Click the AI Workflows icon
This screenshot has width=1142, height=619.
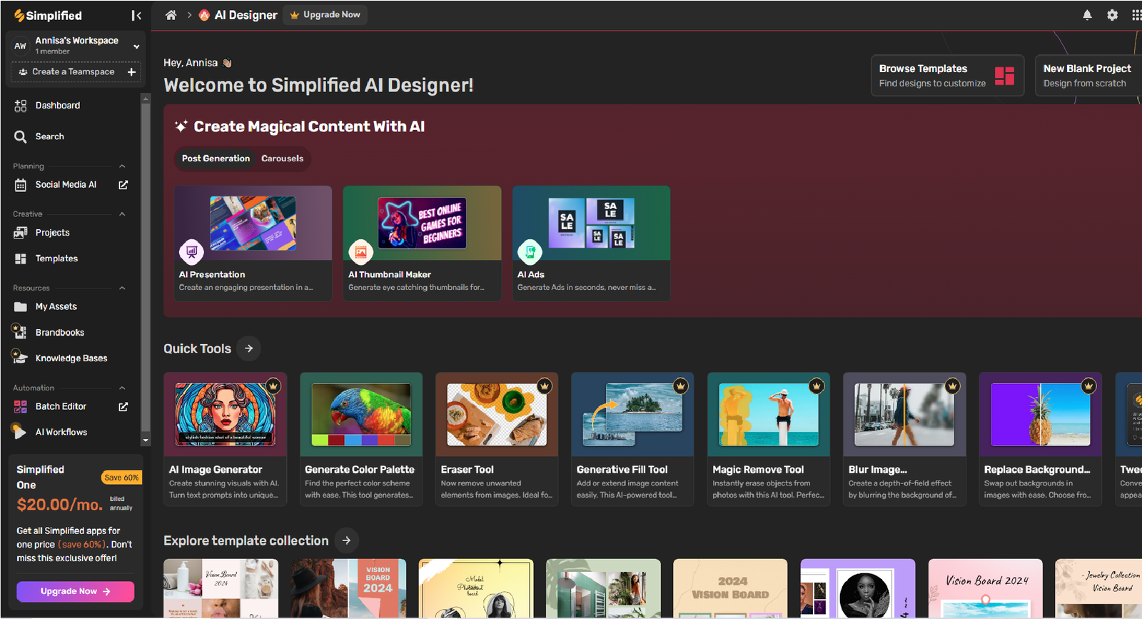[x=19, y=431]
